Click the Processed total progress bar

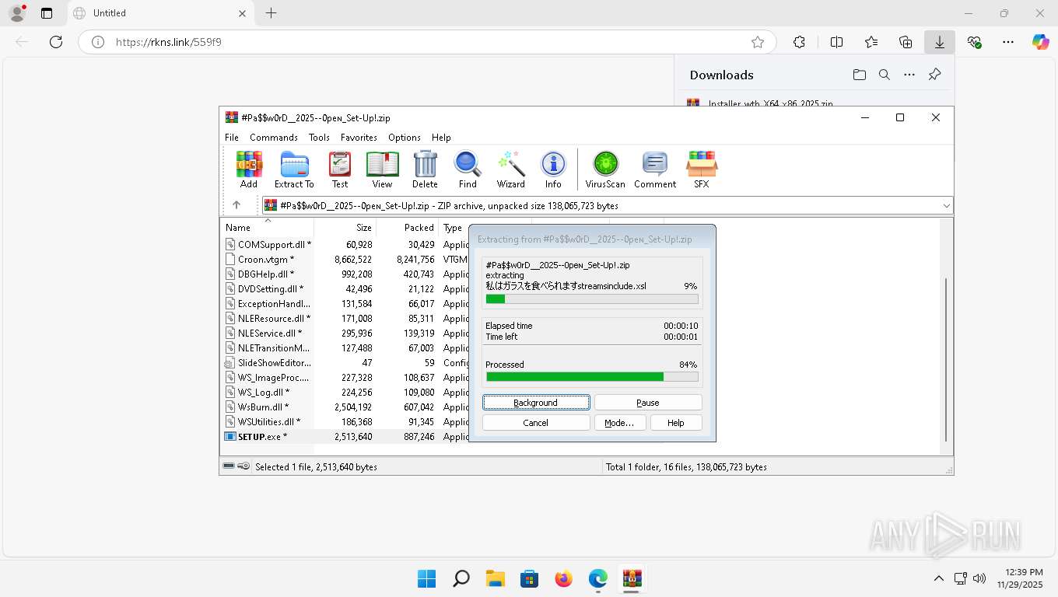point(592,377)
